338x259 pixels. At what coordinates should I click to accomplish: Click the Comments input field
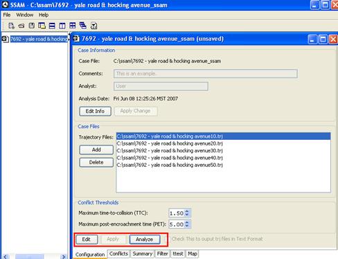pos(206,73)
